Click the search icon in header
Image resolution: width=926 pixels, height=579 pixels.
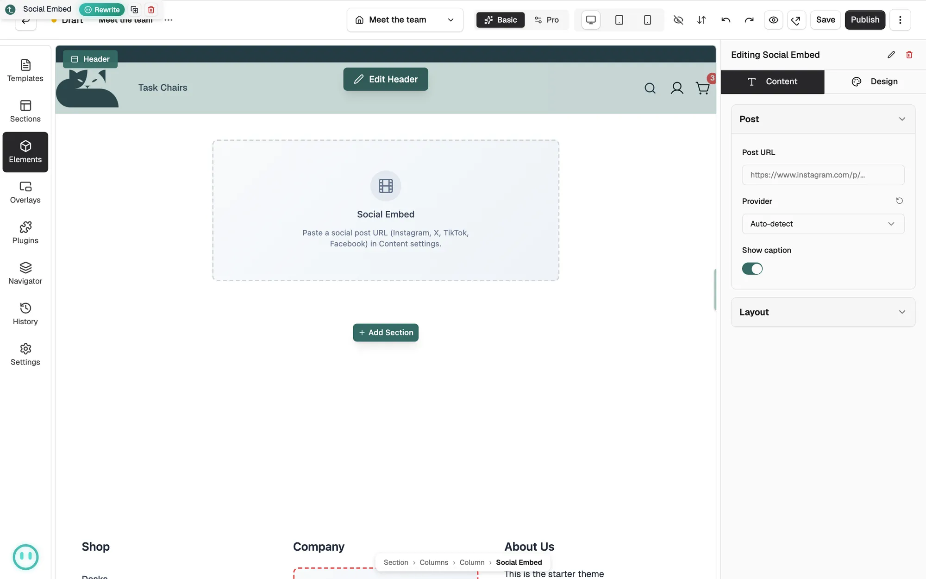point(650,88)
